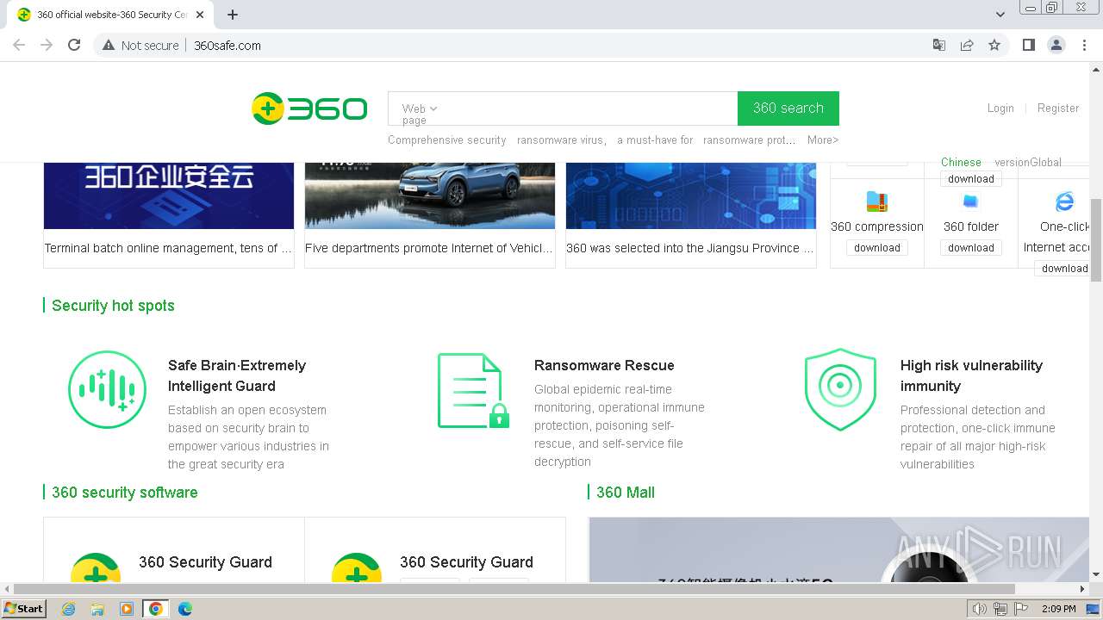
Task: Click the 360 search button
Action: coord(788,108)
